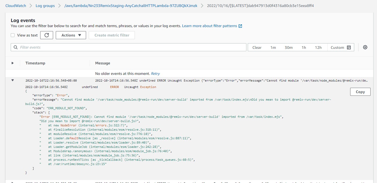The height and width of the screenshot is (183, 377).
Task: Click the external link icon next to filter patterns
Action: point(241,26)
